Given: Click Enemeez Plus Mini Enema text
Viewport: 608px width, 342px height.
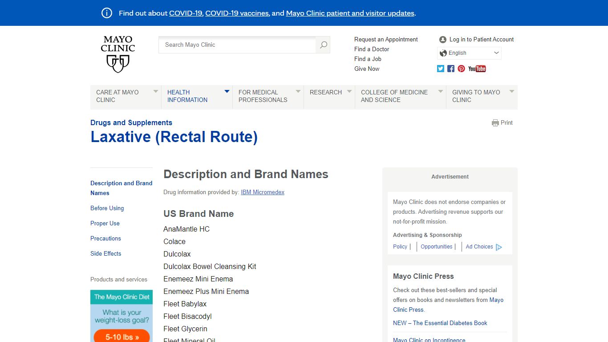Looking at the screenshot, I should pos(206,292).
